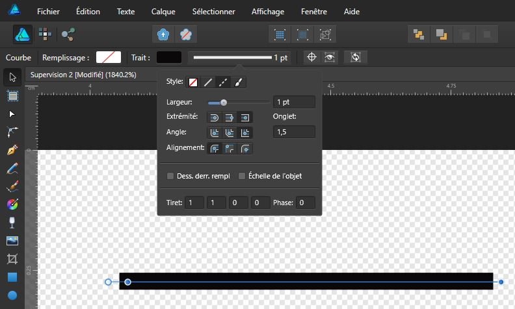Viewport: 515px width, 309px height.
Task: Choose mitre join for Angle
Action: [x=245, y=133]
